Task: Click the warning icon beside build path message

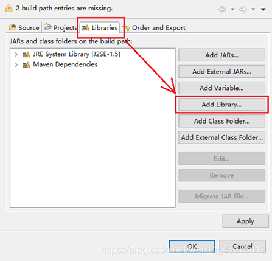Action: [9, 9]
